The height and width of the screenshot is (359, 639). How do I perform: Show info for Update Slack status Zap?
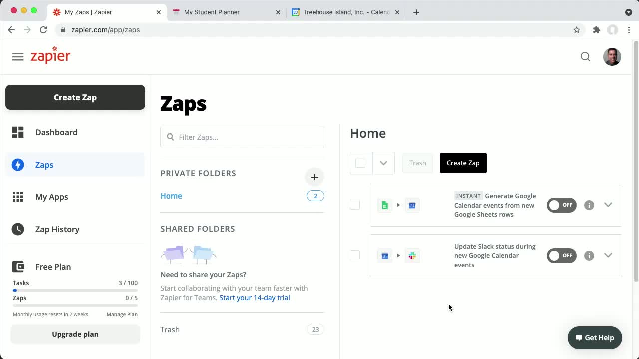click(x=589, y=256)
